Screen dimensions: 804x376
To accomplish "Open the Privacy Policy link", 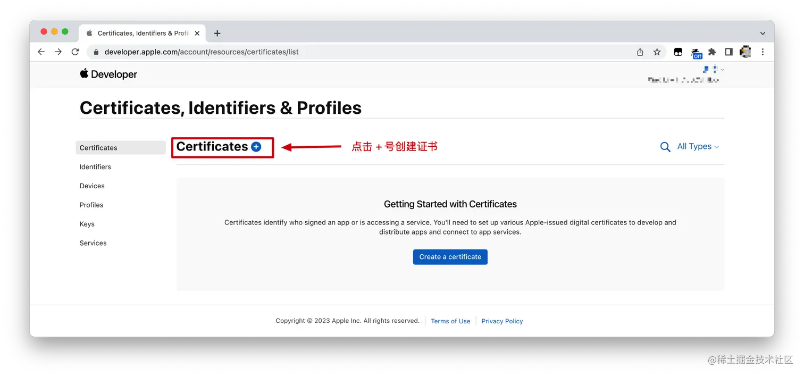I will (502, 321).
